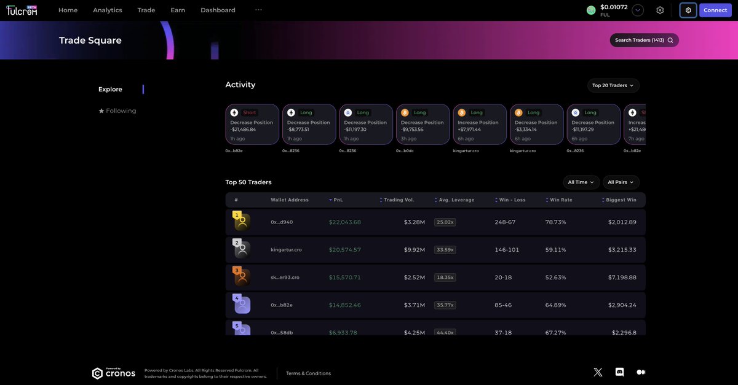This screenshot has width=738, height=385.
Task: Open the Top 20 Traders dropdown
Action: click(613, 85)
